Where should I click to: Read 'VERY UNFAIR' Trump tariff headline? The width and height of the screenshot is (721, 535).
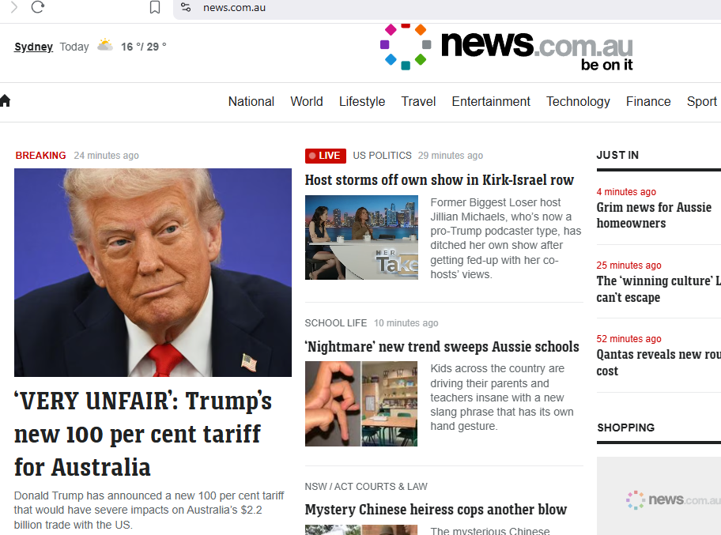point(143,434)
